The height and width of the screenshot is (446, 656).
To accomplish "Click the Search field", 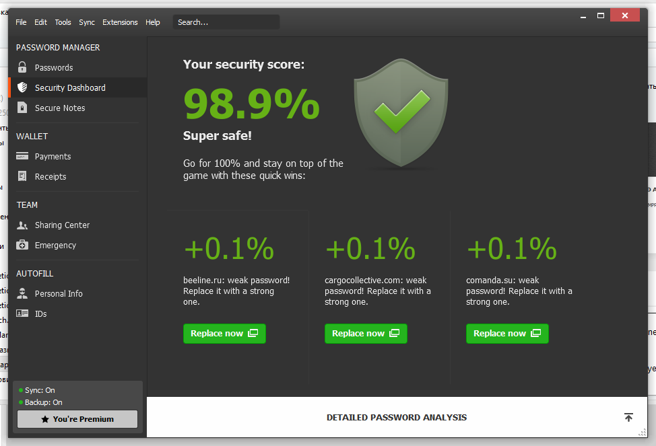I will tap(226, 22).
